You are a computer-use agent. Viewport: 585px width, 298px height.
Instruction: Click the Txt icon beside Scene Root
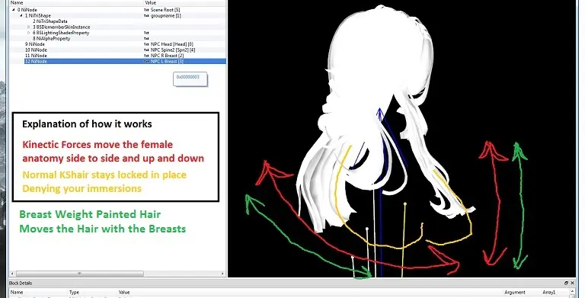tap(146, 10)
